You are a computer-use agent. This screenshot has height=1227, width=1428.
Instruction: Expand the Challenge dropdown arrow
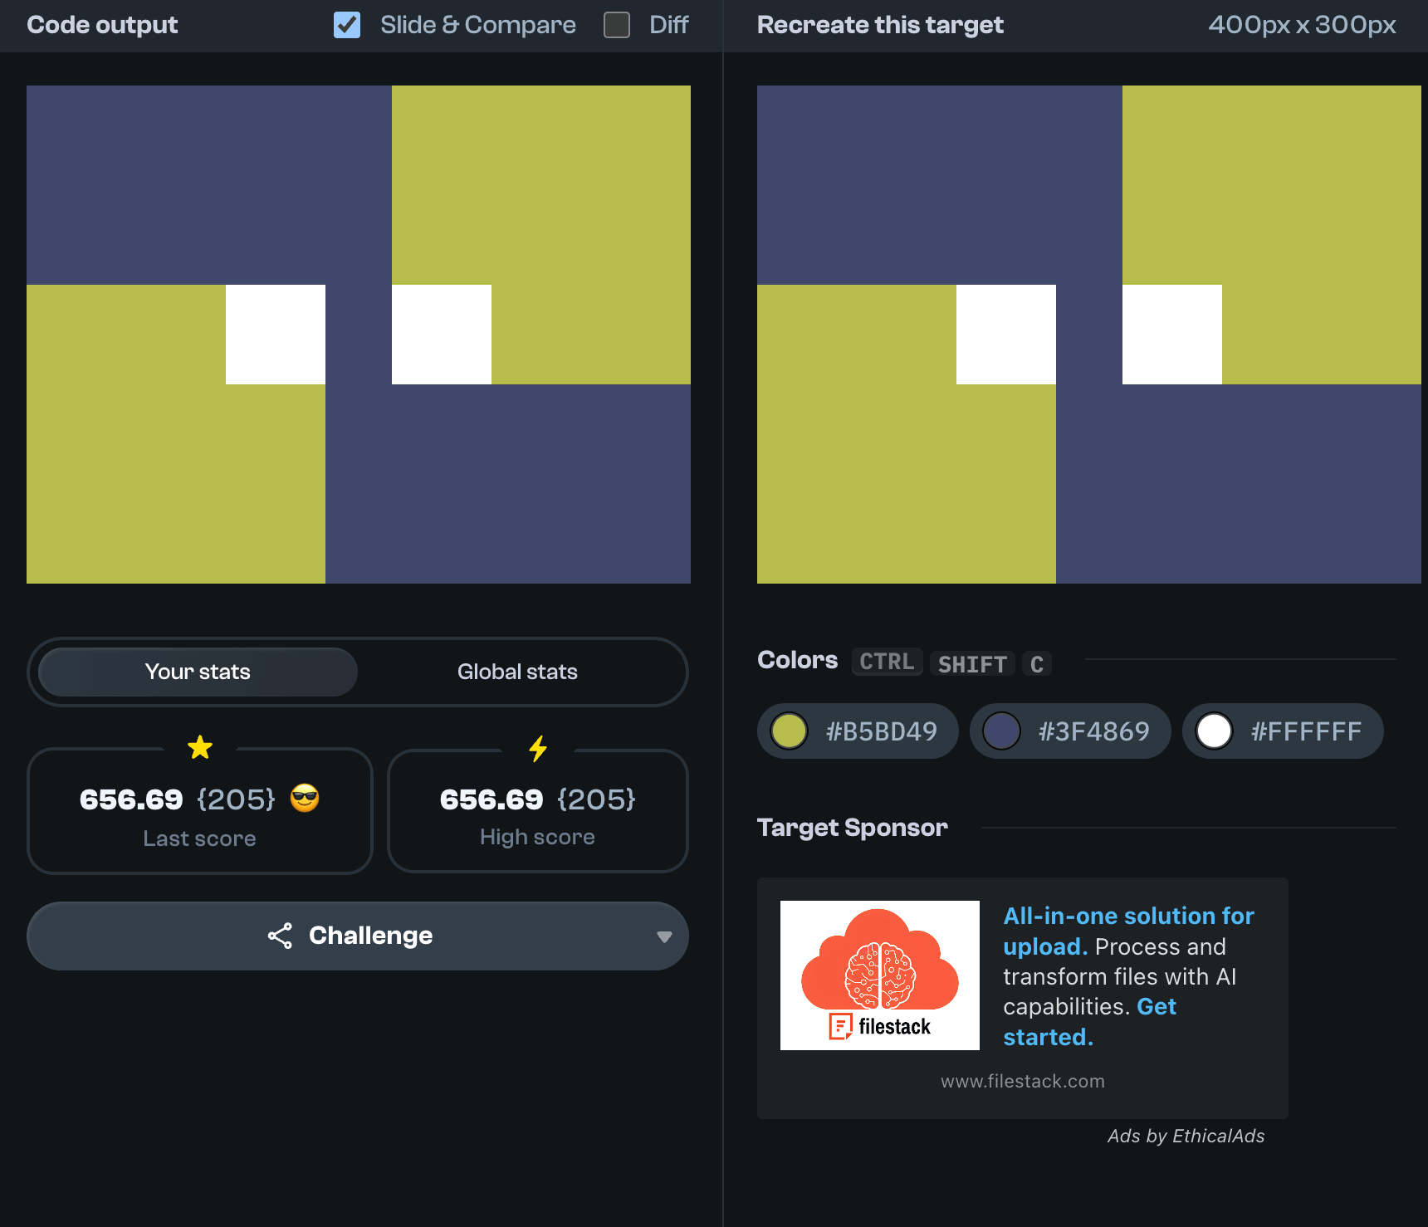(663, 936)
